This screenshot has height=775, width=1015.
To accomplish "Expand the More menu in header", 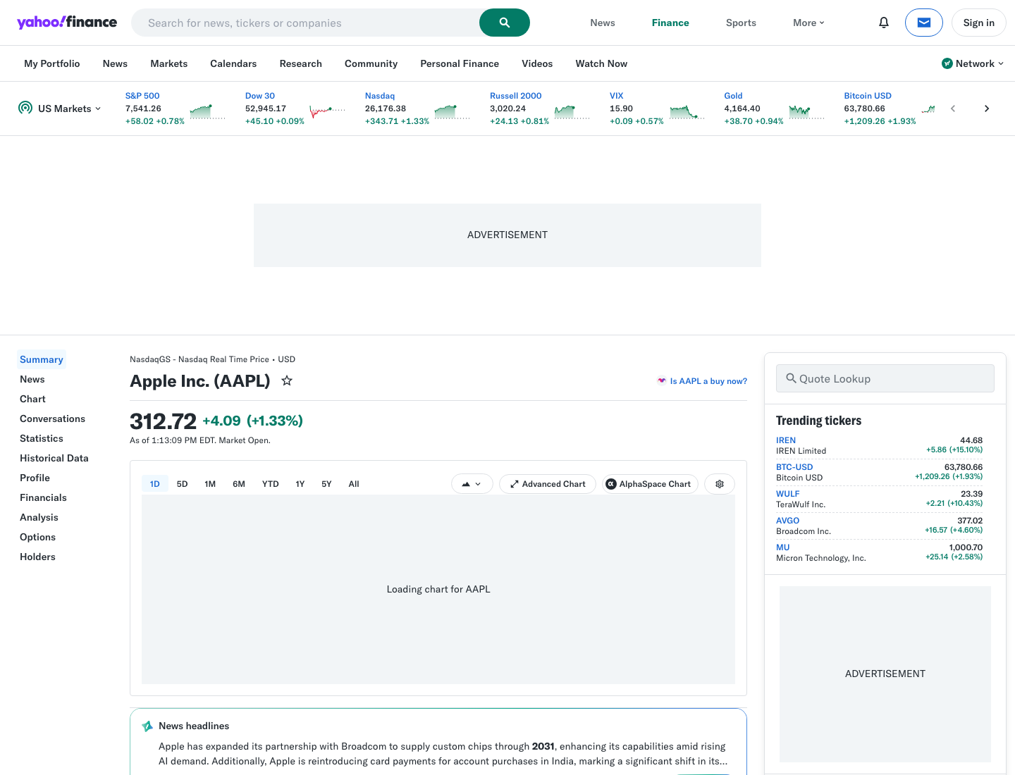I will [808, 23].
